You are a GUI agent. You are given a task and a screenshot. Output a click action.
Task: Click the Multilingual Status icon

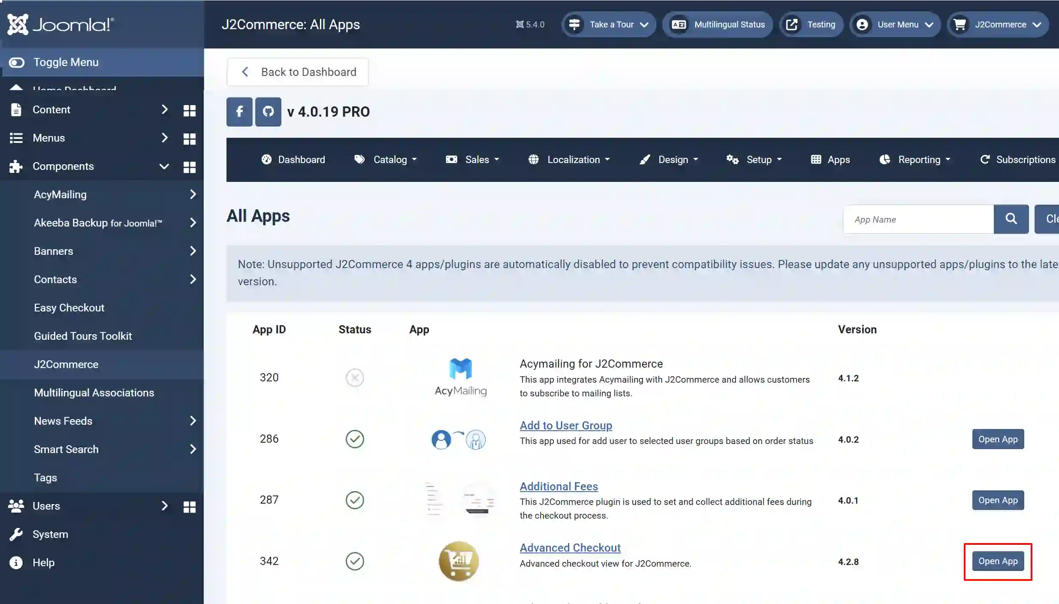[679, 24]
